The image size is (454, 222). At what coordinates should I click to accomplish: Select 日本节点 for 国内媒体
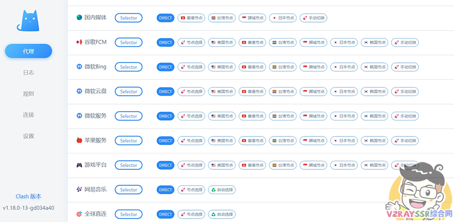(x=283, y=18)
